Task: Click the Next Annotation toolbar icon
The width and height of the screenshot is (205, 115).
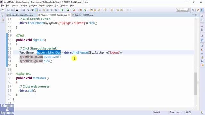Action: pyautogui.click(x=105, y=10)
